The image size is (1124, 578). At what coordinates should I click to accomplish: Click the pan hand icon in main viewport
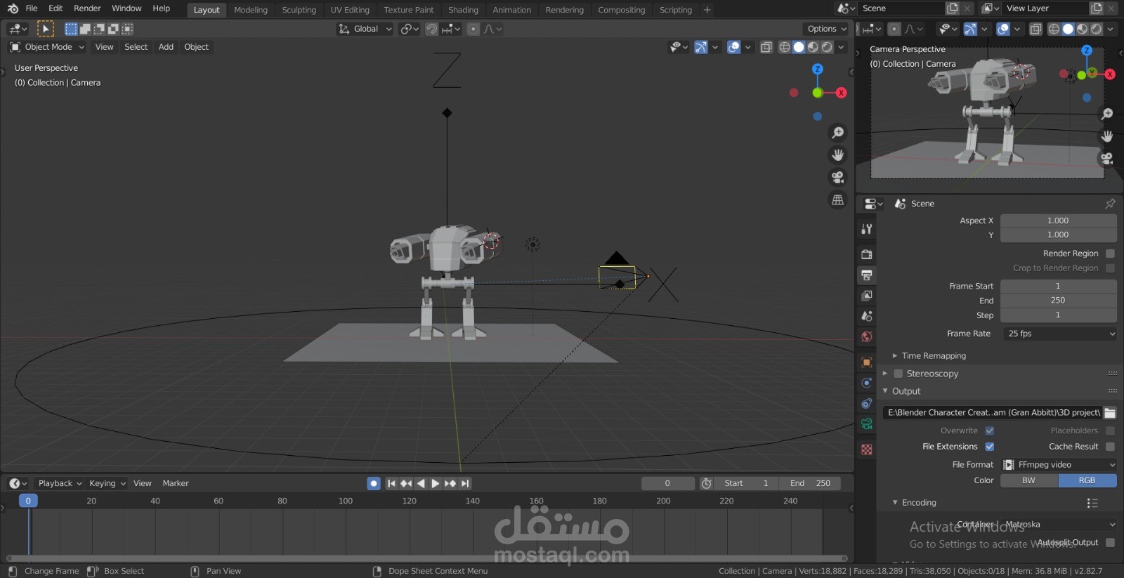(838, 155)
